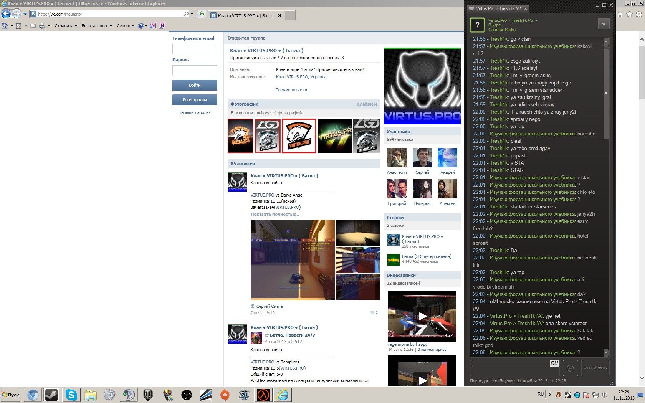The width and height of the screenshot is (645, 403).
Task: Focus the Пароль password field
Action: pyautogui.click(x=195, y=70)
